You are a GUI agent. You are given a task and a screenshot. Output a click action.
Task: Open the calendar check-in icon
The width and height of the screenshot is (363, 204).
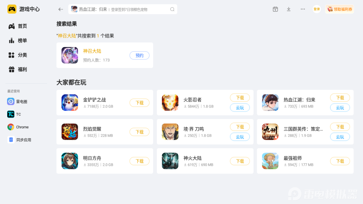pyautogui.click(x=275, y=9)
